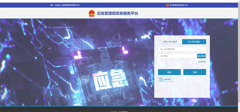Click the header title 应急管理部政务服务平台
Screen dimensions: 240x112
pyautogui.click(x=117, y=13)
